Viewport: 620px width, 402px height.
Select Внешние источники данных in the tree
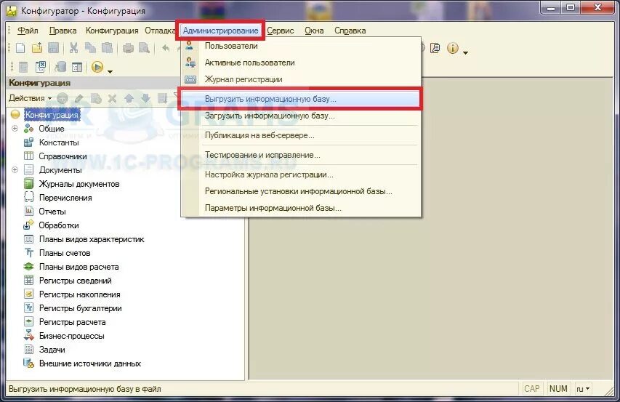(x=90, y=363)
